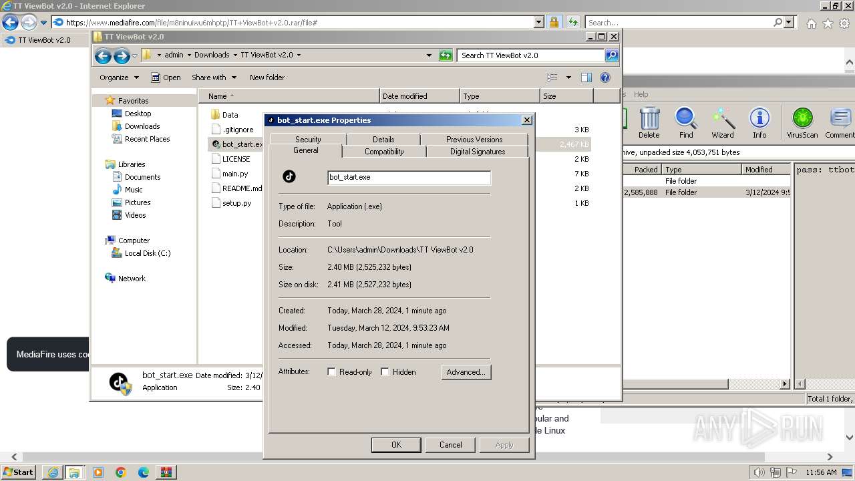Open the Previous Versions tab

pos(474,139)
